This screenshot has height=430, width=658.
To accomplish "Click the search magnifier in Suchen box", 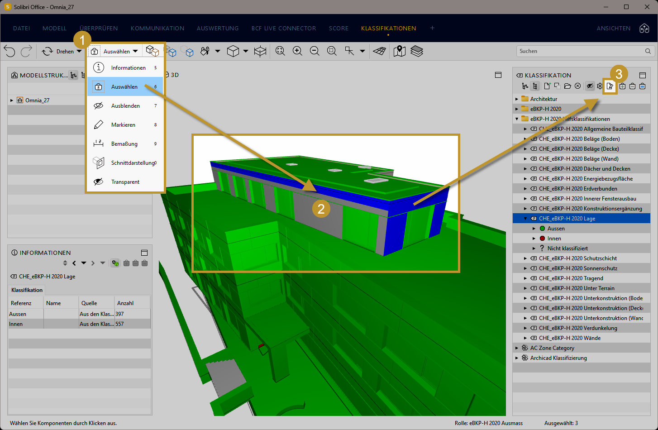I will coord(648,51).
